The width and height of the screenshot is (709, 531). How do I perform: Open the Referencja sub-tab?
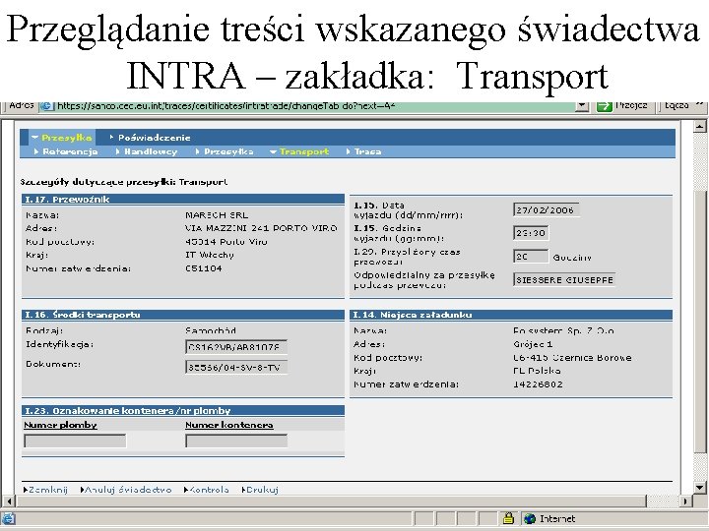tap(70, 151)
